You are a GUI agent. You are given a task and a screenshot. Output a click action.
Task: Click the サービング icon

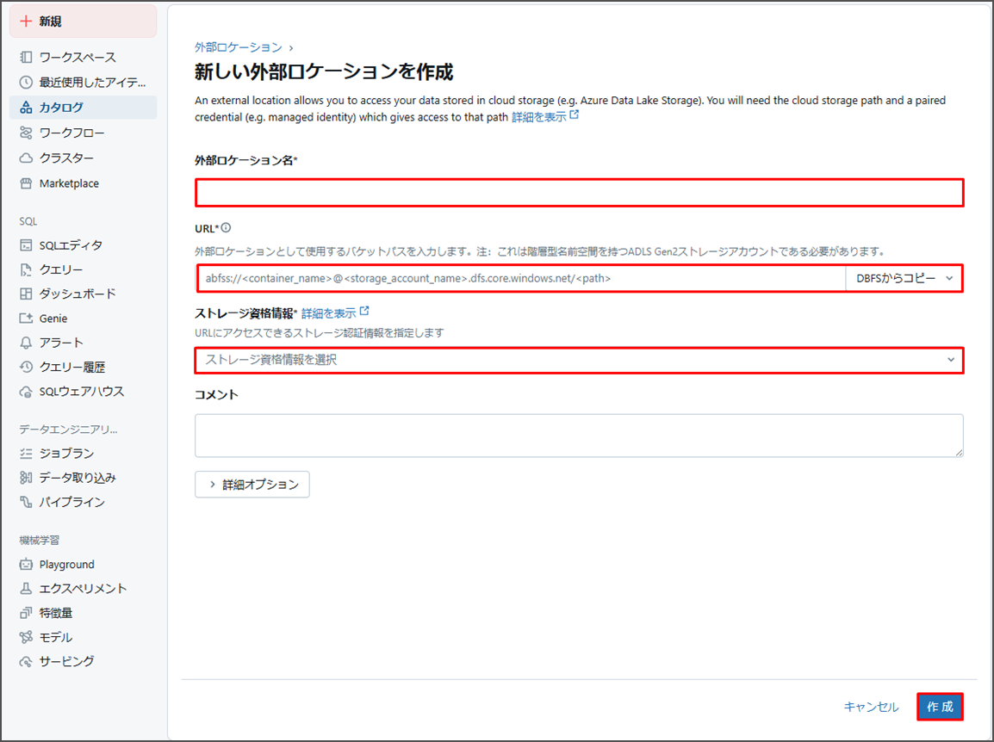[26, 662]
